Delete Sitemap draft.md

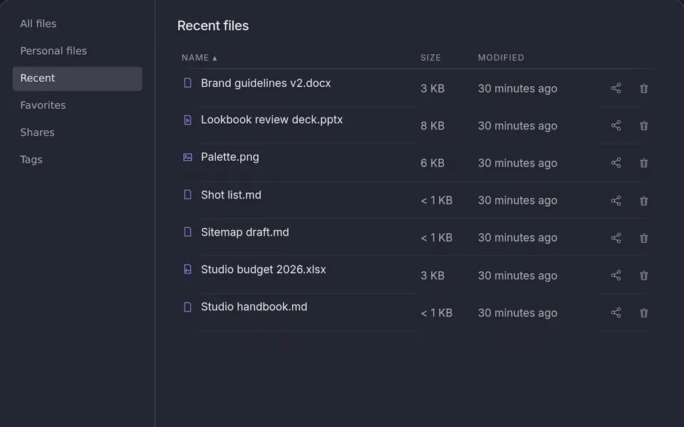[643, 238]
